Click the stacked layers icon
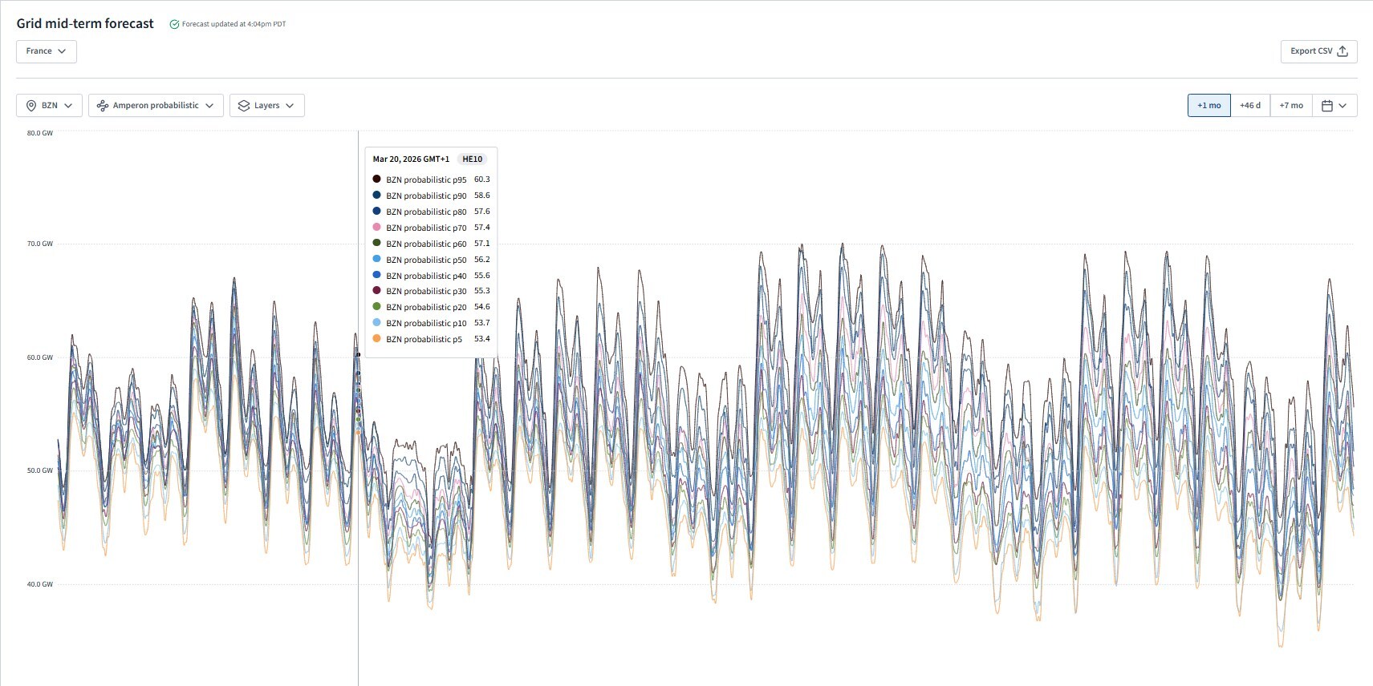This screenshot has width=1373, height=686. click(244, 106)
